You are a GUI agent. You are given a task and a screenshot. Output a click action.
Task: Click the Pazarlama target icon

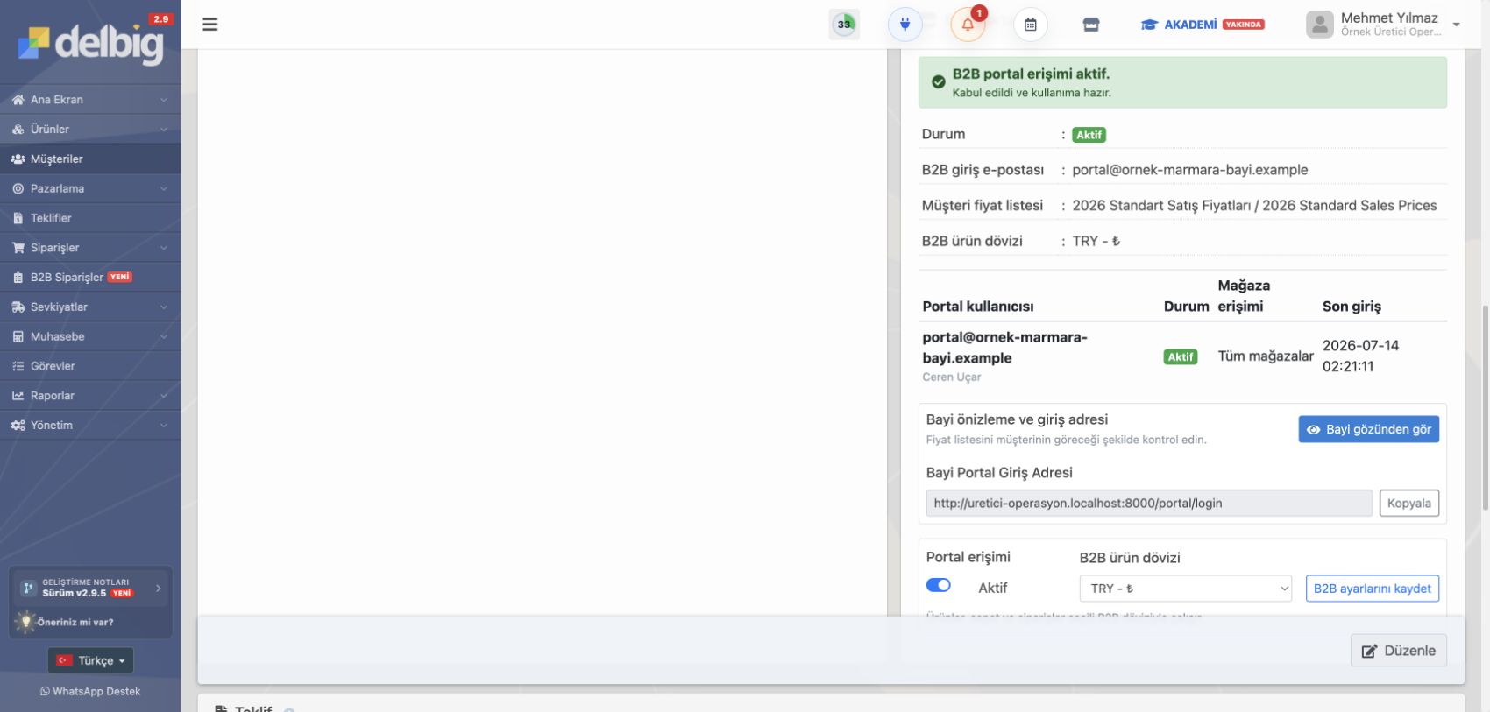18,188
